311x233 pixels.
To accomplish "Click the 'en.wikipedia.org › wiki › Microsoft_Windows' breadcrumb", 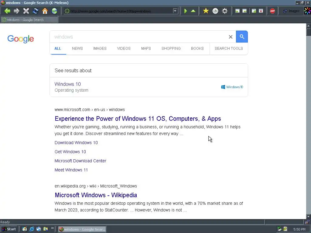I will [96, 186].
